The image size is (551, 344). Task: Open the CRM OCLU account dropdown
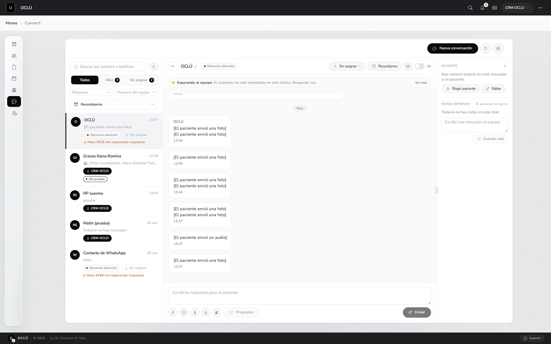pyautogui.click(x=517, y=8)
